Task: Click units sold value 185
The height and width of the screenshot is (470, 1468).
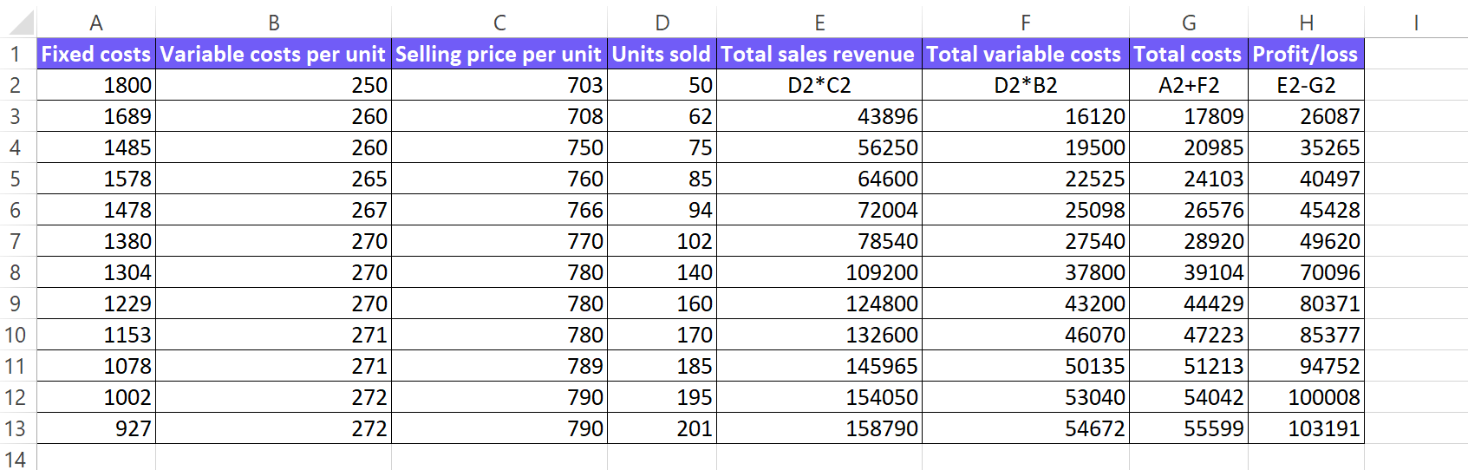Action: click(662, 366)
